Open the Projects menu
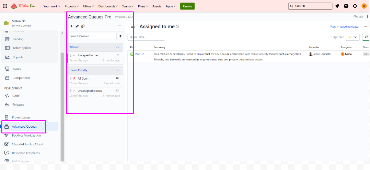The image size is (370, 170). click(71, 6)
